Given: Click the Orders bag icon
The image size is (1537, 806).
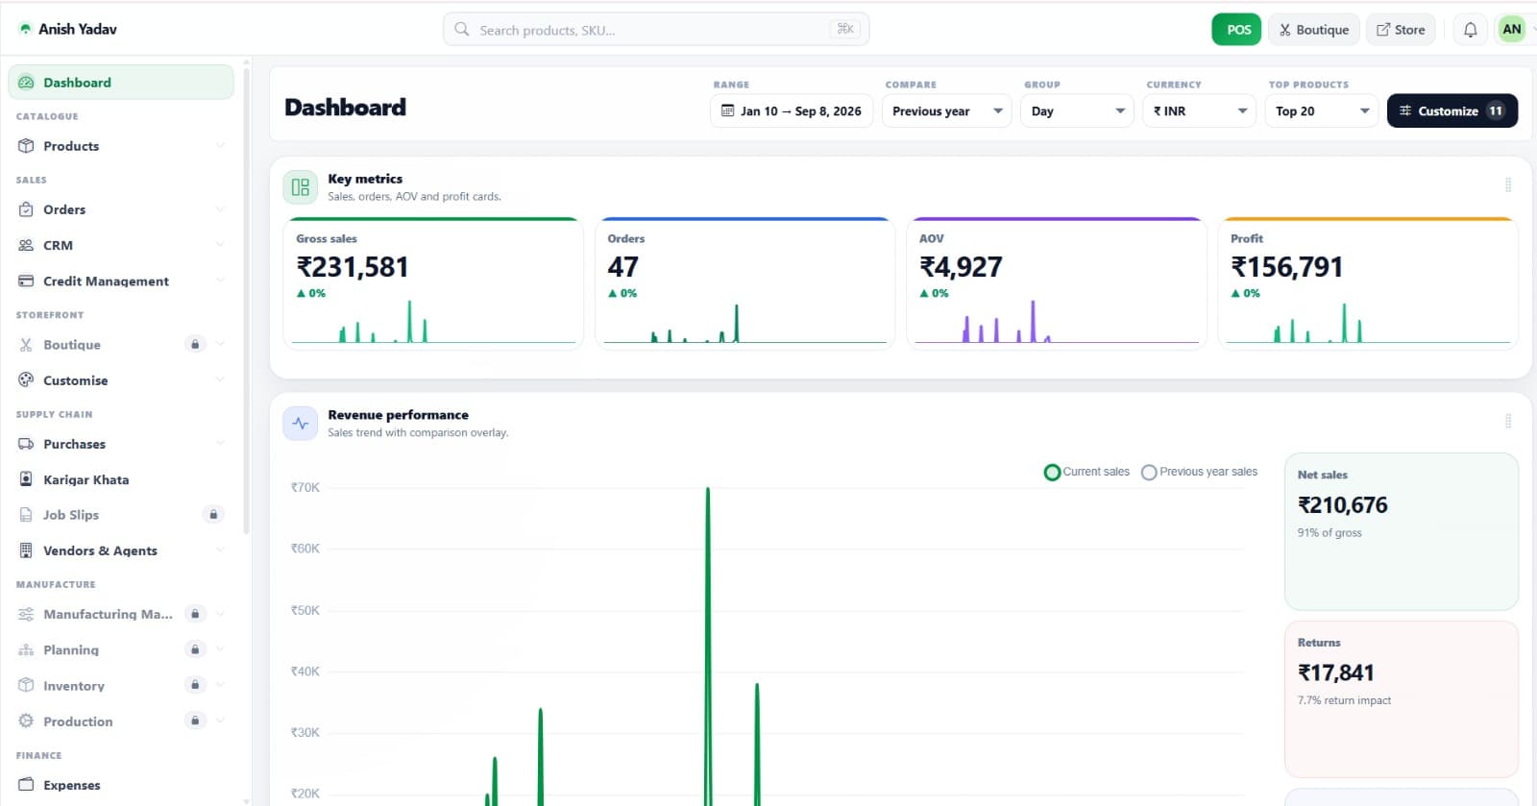Looking at the screenshot, I should coord(26,209).
